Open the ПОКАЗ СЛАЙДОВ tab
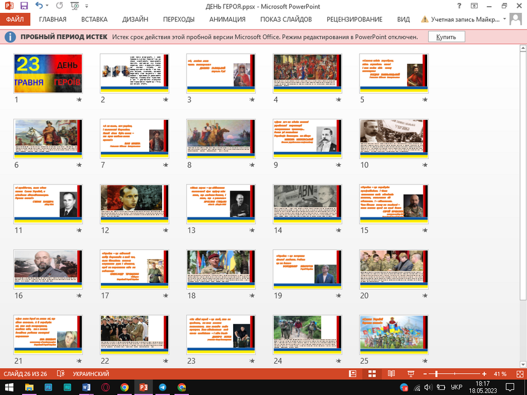527x395 pixels. click(286, 19)
